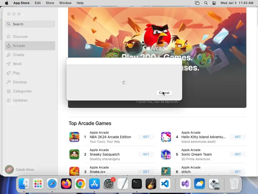
Task: Open Boot Camp Assistant from the Dock
Action: click(214, 184)
